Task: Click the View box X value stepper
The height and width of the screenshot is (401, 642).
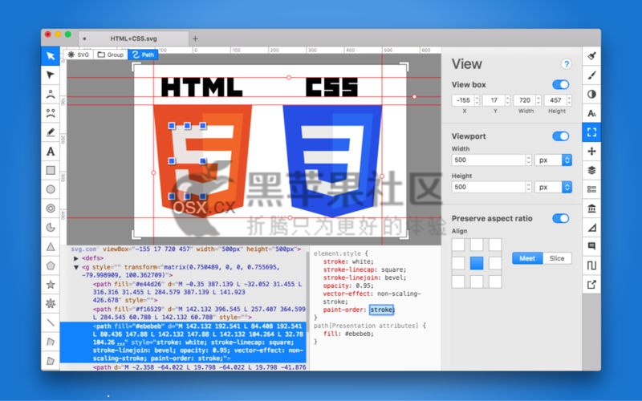Action: coord(477,100)
